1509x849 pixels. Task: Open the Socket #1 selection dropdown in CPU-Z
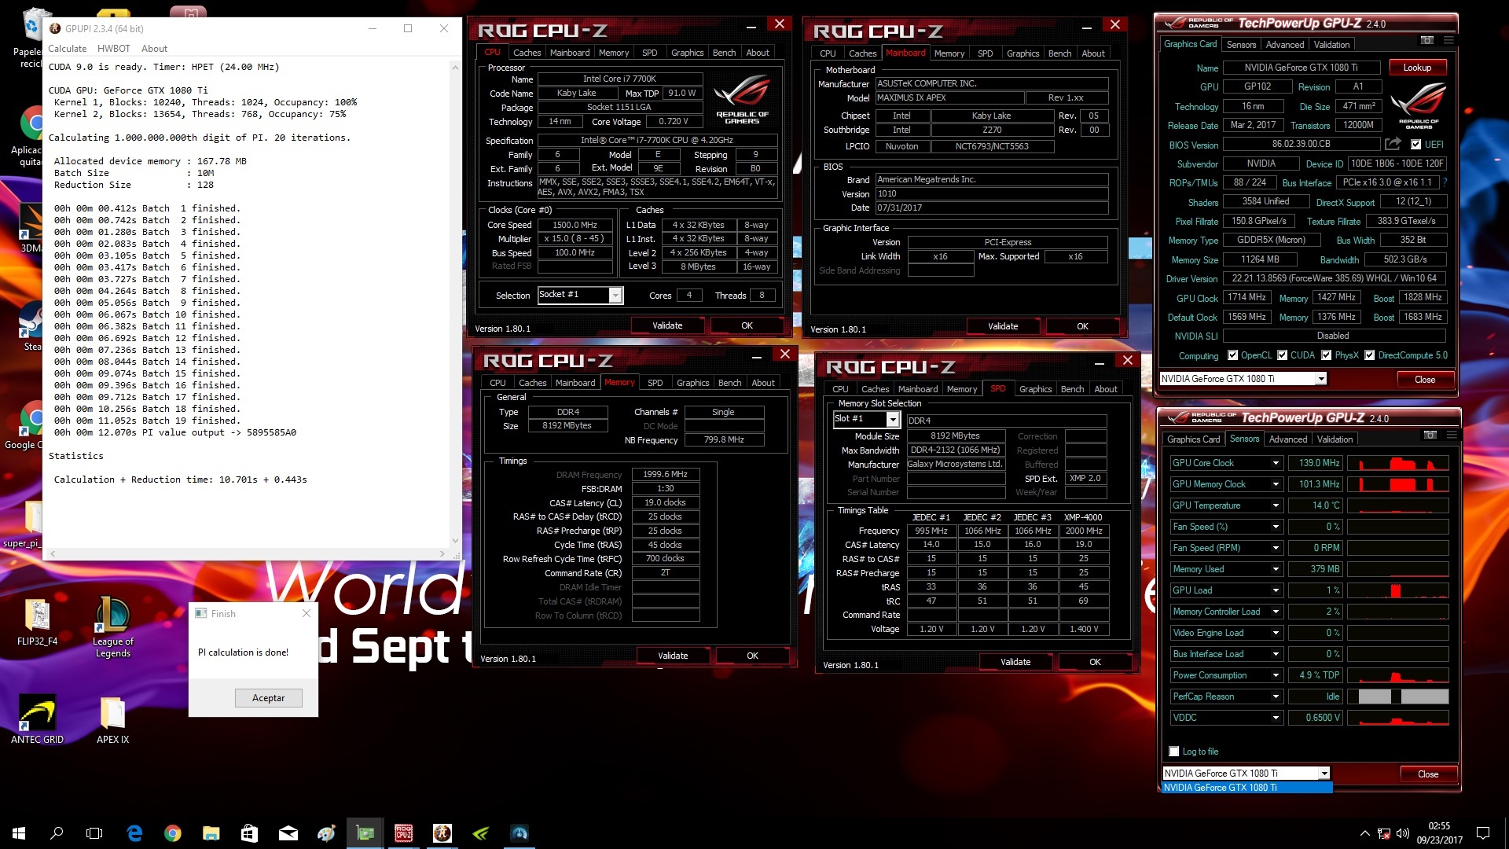click(x=615, y=295)
